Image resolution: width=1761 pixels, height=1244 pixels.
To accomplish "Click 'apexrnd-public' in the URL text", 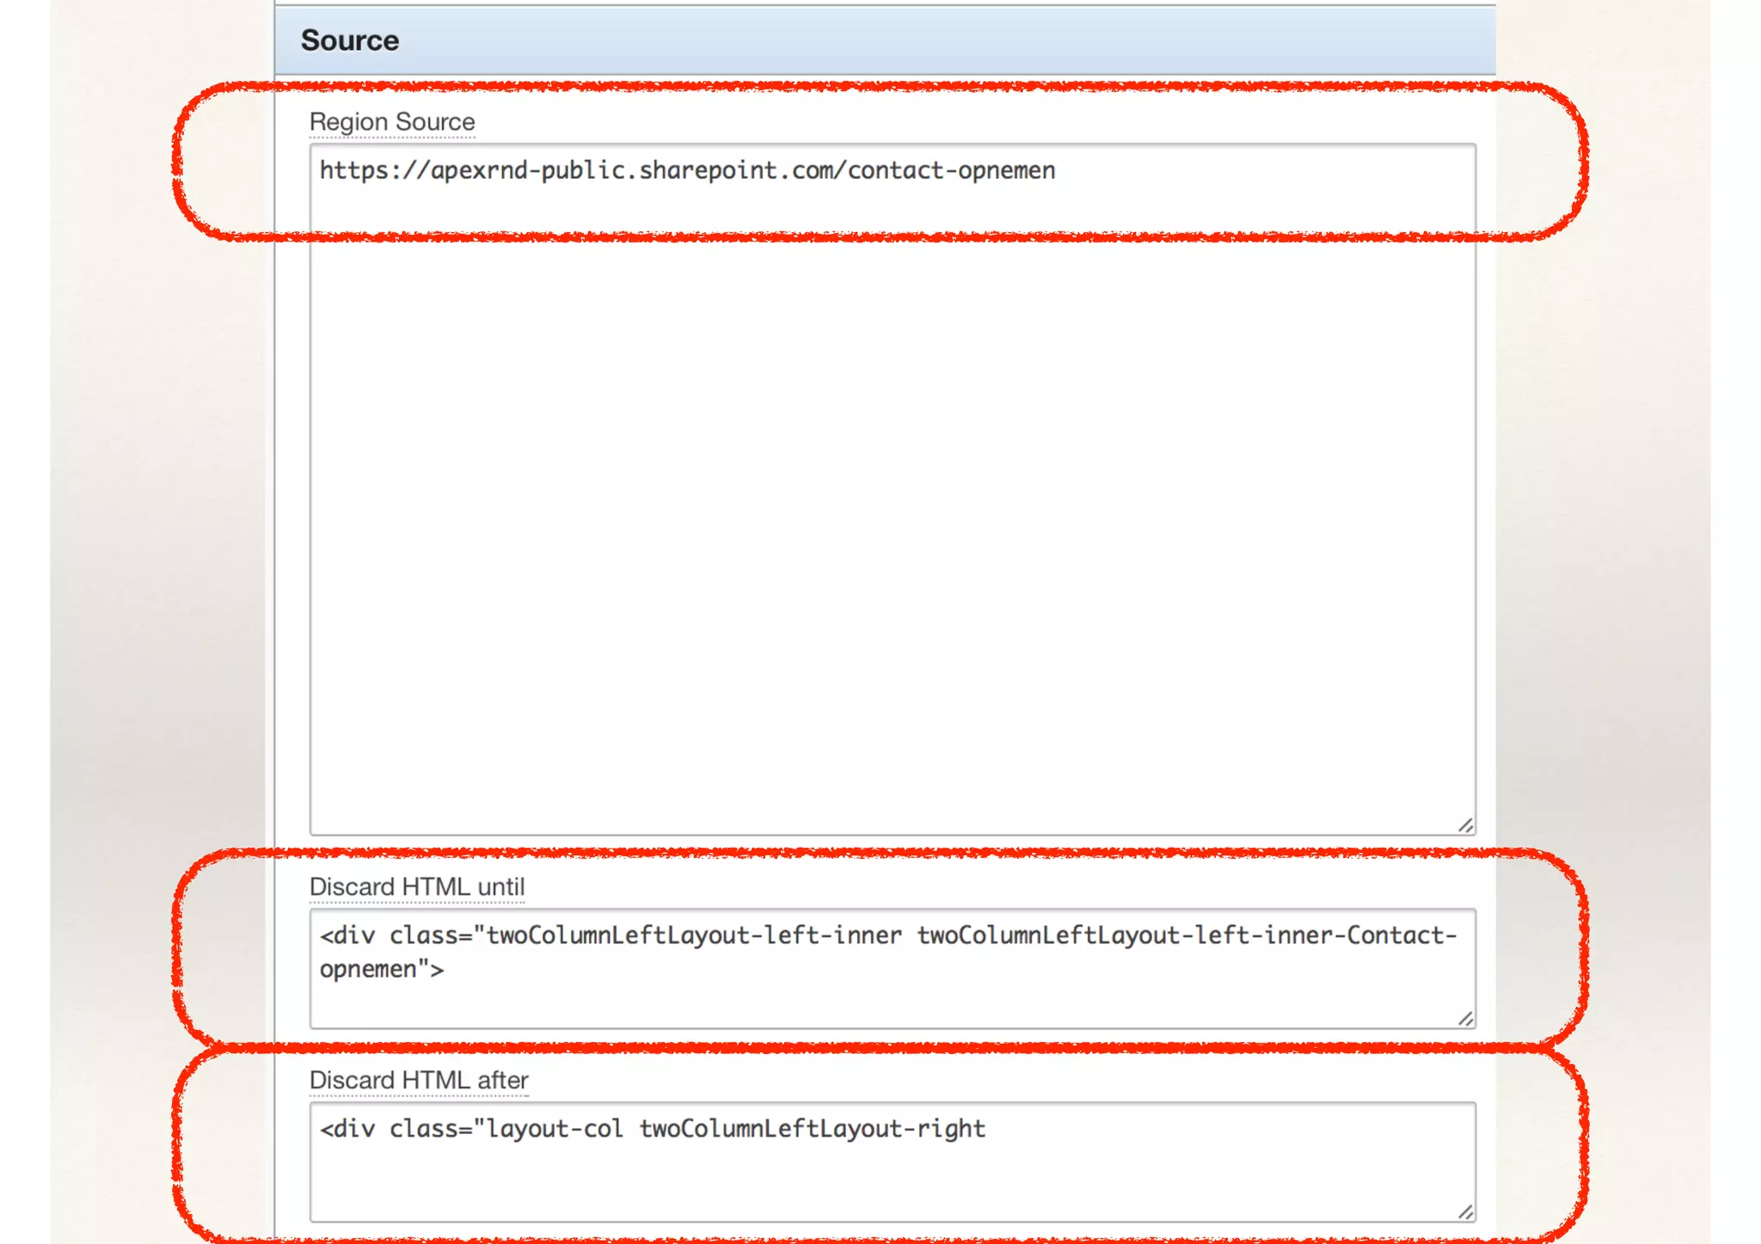I will pyautogui.click(x=526, y=170).
